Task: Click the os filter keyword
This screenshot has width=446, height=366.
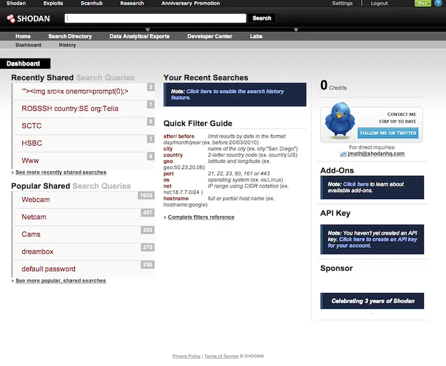Action: tap(167, 180)
